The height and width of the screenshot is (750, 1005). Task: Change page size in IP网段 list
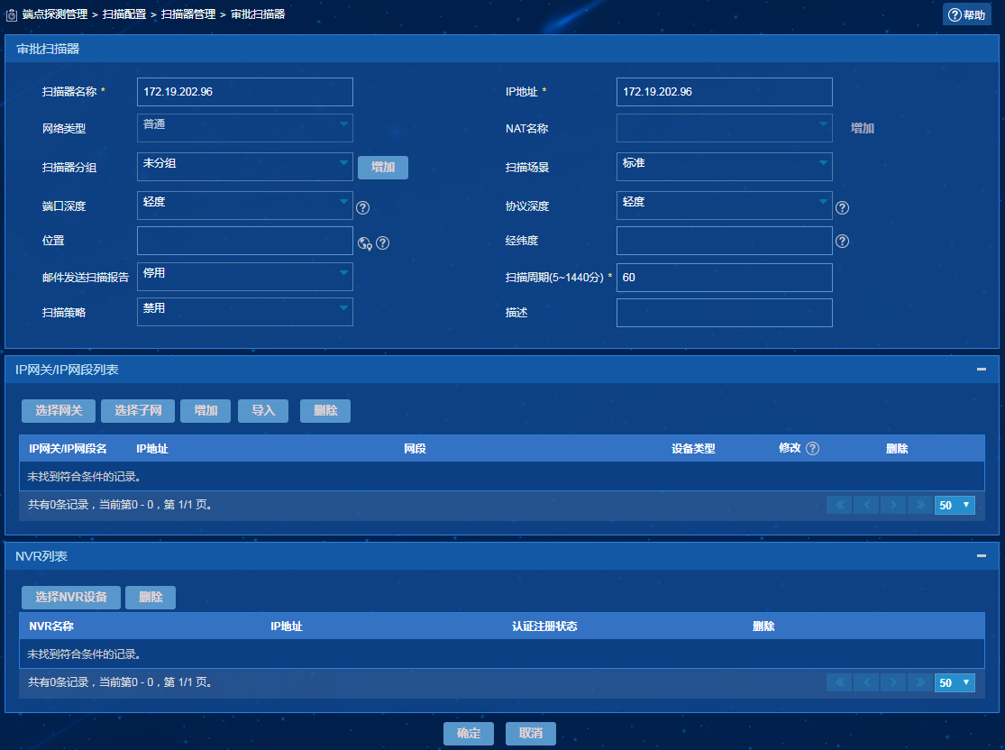[955, 505]
